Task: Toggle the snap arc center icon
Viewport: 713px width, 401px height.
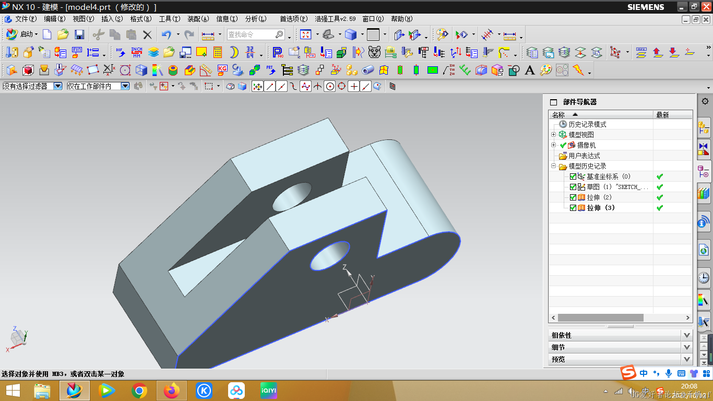Action: 329,87
